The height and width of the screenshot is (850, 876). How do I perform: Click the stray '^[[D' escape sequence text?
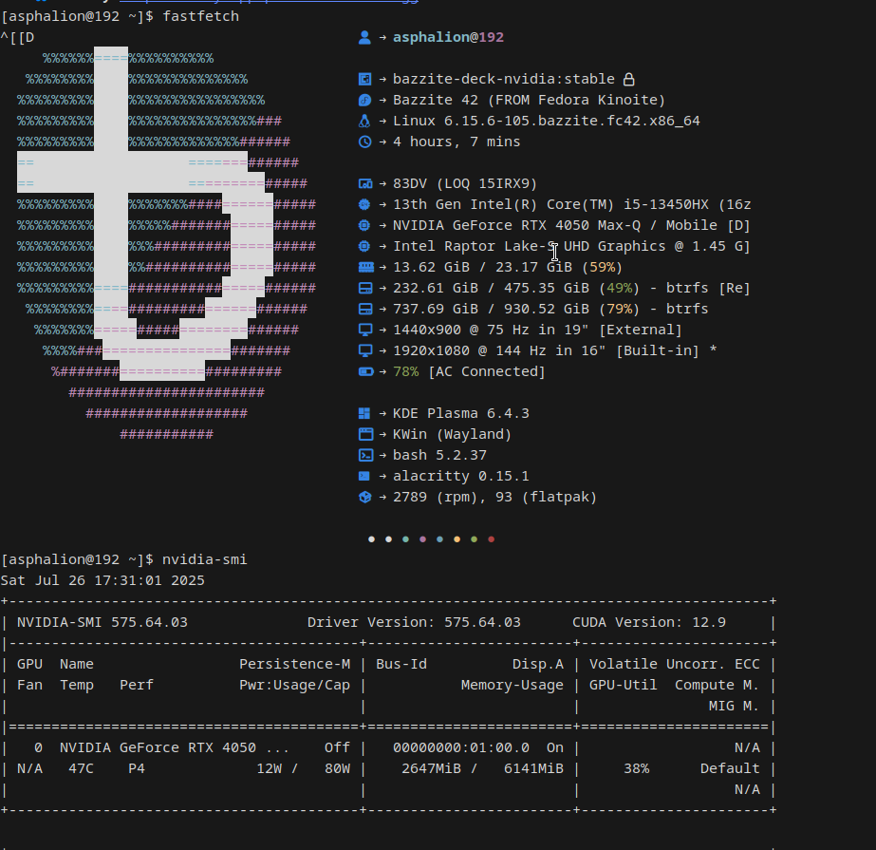point(18,37)
